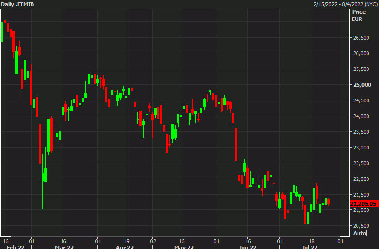This screenshot has height=249, width=379.
Task: Click the Auto scale button
Action: [x=359, y=233]
